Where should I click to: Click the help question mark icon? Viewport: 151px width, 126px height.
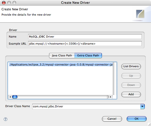coord(6,119)
